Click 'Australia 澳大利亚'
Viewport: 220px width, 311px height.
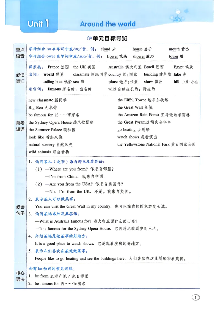pyautogui.click(x=125, y=67)
